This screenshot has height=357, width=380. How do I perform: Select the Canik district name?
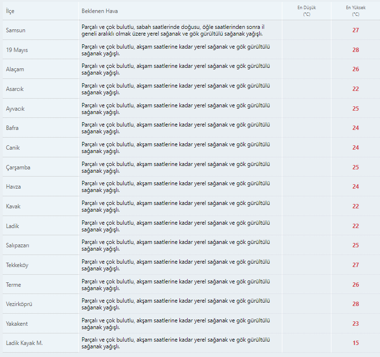(x=13, y=148)
